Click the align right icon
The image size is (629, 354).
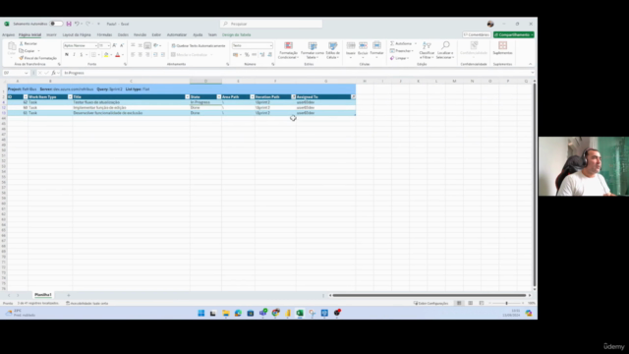coord(147,55)
